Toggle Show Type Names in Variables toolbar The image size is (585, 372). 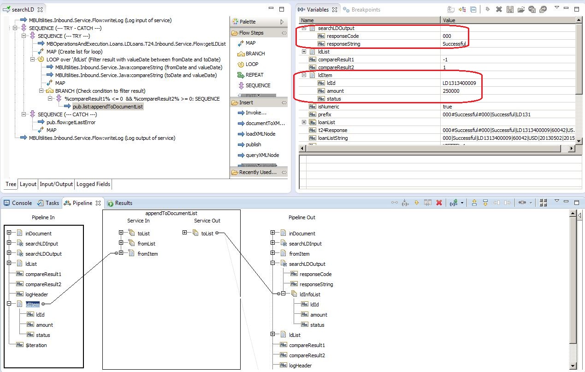click(451, 9)
